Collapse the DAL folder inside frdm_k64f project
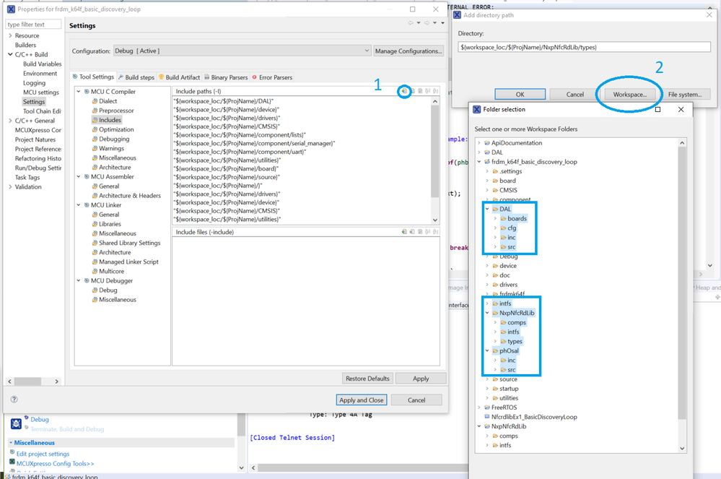This screenshot has width=721, height=479. click(487, 209)
